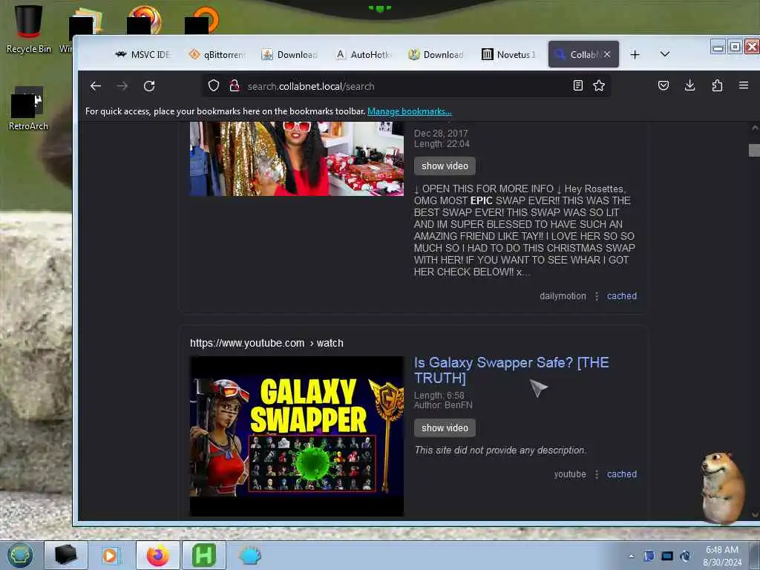Click show video for Galaxy Swapper result
760x570 pixels.
pos(445,428)
